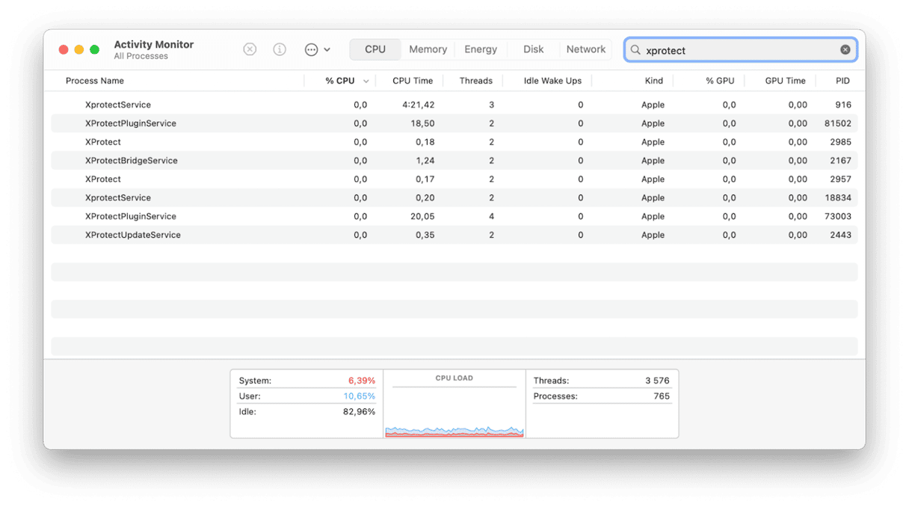Sort processes by Process Name header
The image size is (909, 507).
point(95,81)
